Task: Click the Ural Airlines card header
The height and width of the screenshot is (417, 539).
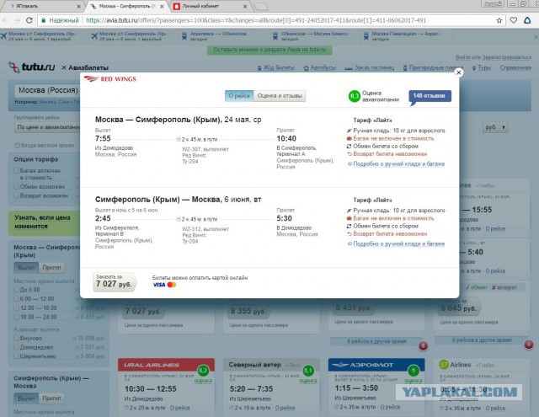Action: pos(167,365)
